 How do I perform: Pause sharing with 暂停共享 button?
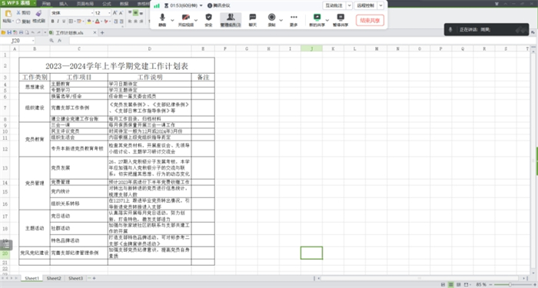pos(340,20)
